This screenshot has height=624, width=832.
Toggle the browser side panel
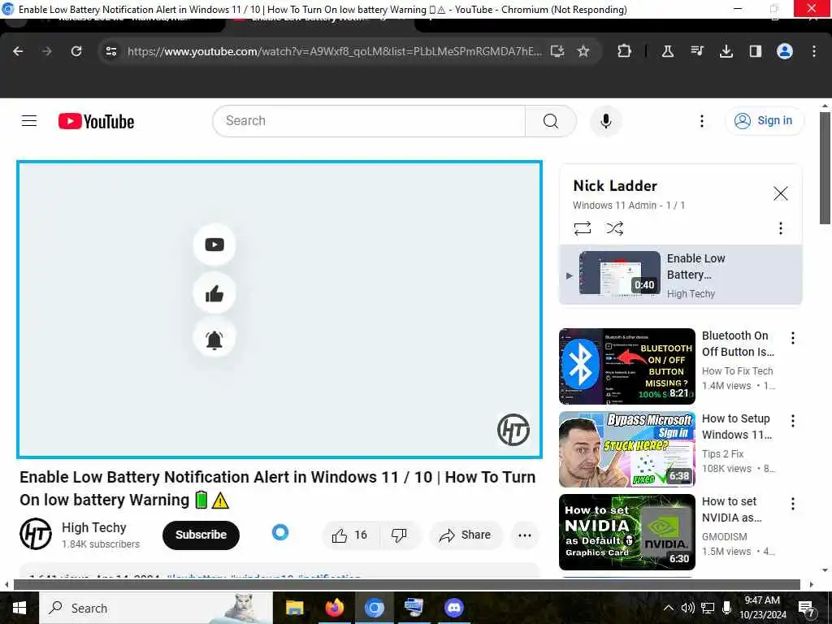point(755,51)
